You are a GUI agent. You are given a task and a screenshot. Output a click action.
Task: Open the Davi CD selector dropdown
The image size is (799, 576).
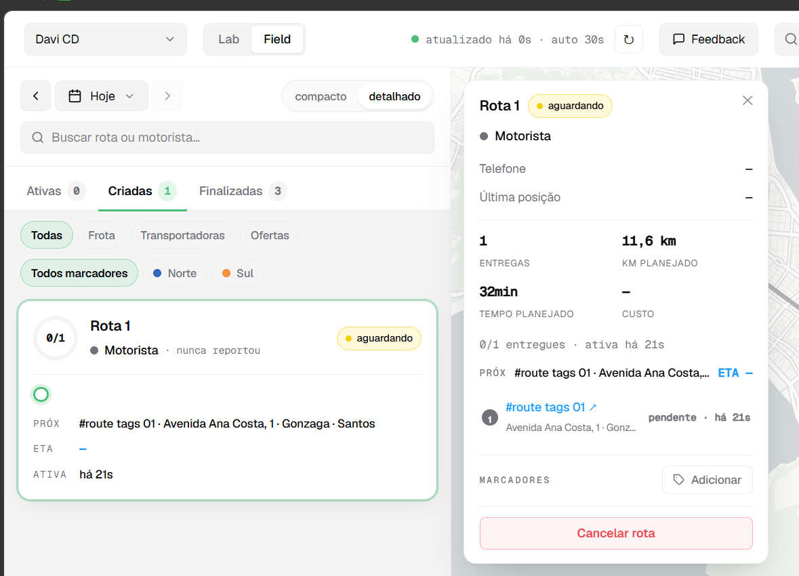pos(106,39)
